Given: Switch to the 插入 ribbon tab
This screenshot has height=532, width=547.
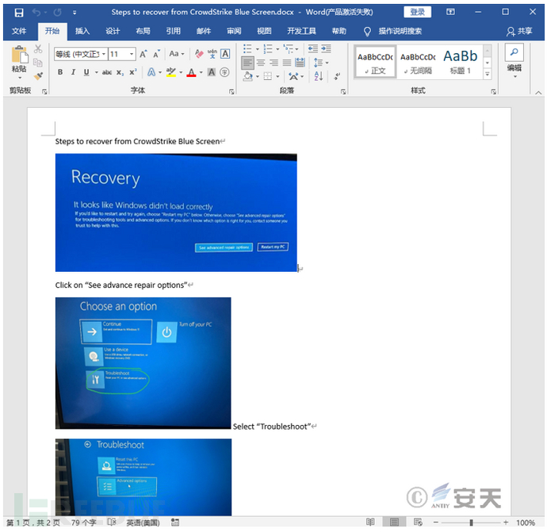Looking at the screenshot, I should (x=82, y=31).
